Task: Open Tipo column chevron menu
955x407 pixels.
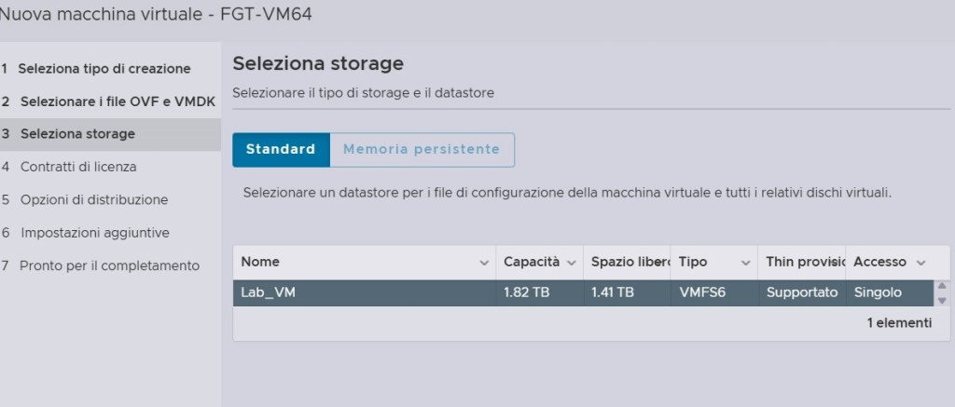Action: pos(745,263)
